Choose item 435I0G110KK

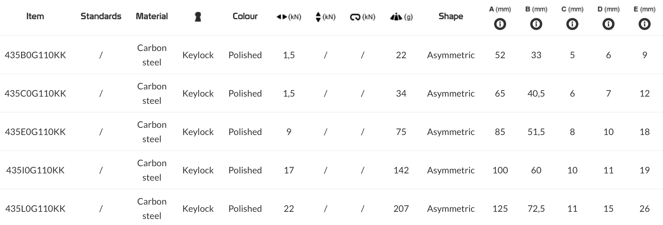coord(35,170)
